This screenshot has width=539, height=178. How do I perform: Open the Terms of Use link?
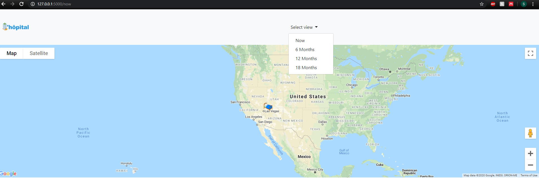pos(529,175)
